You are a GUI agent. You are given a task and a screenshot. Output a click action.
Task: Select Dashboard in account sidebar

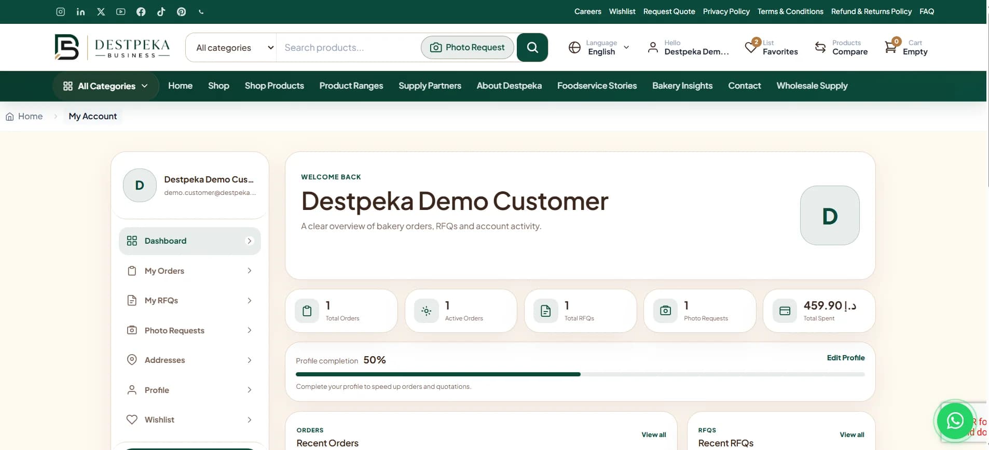[190, 241]
